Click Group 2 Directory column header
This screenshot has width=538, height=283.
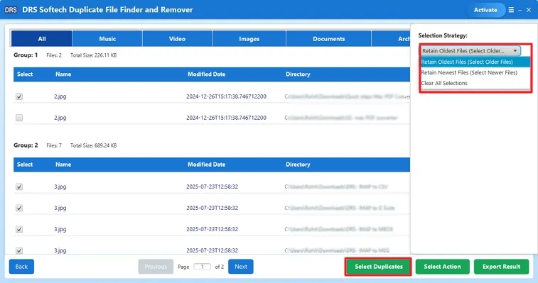298,165
